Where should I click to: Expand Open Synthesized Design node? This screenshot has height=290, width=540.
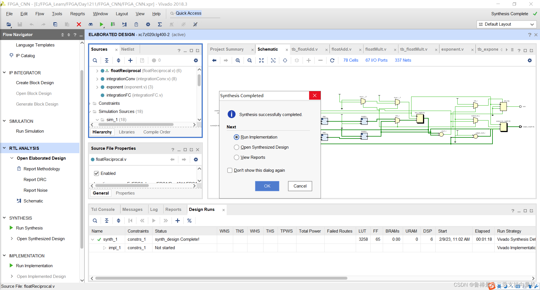12,239
